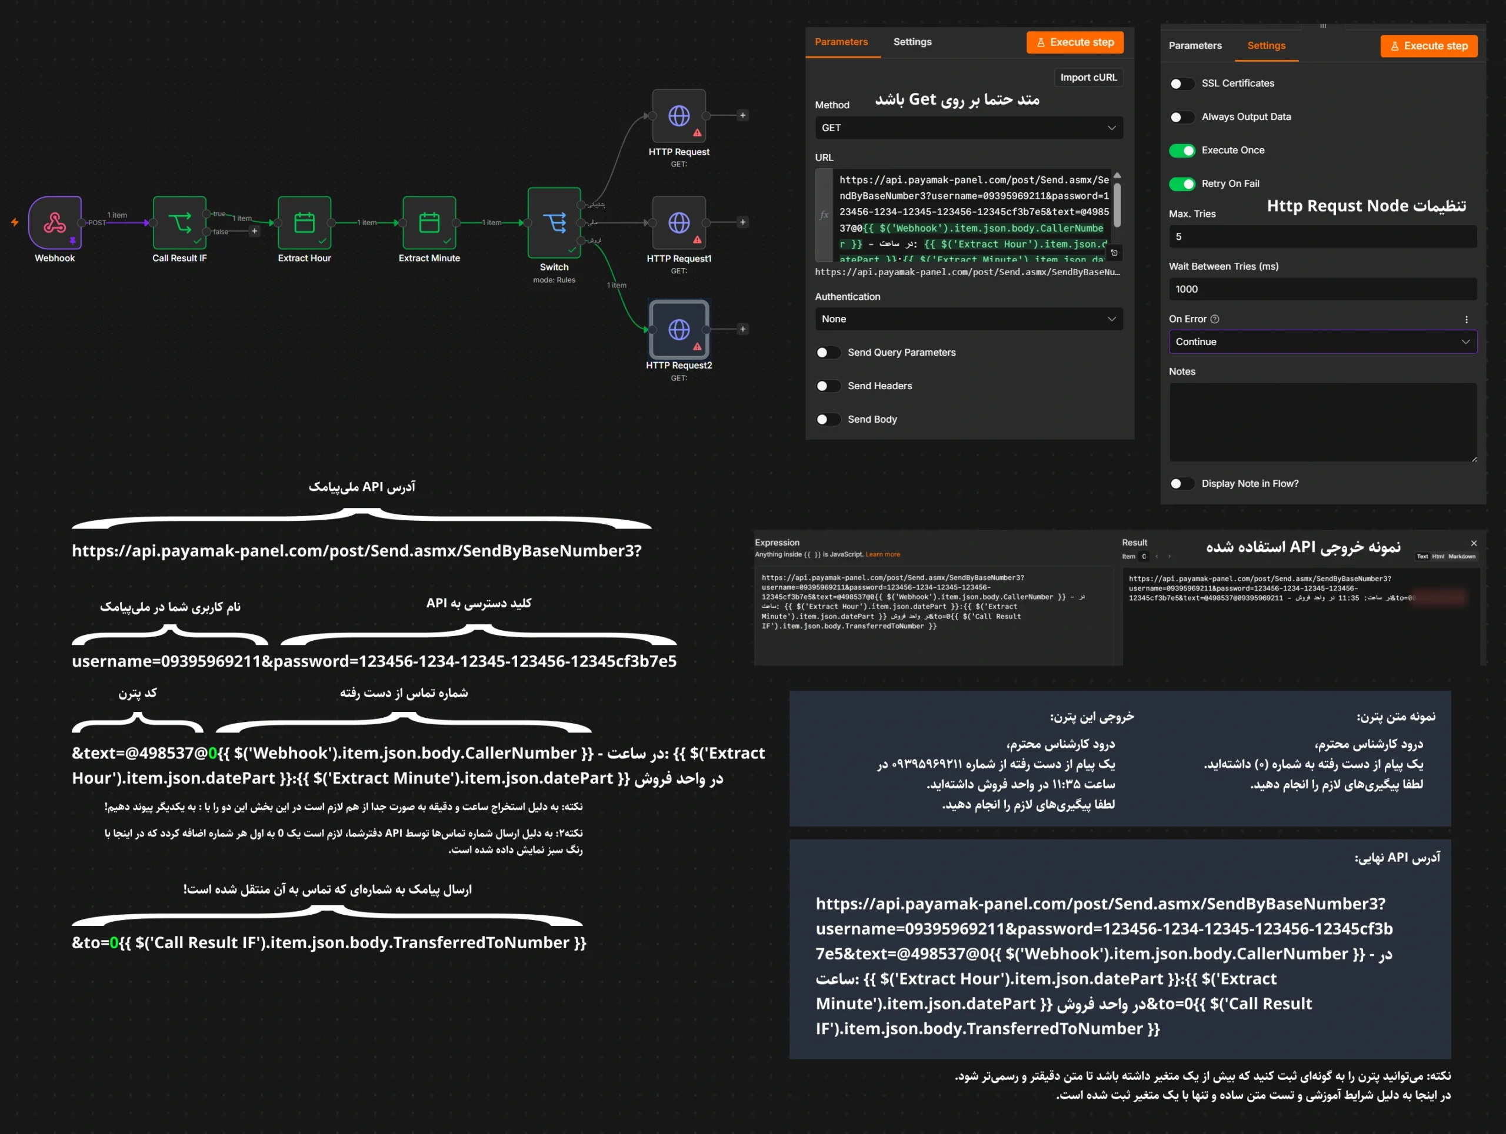
Task: Click the On Error three-dot options icon
Action: coord(1467,319)
